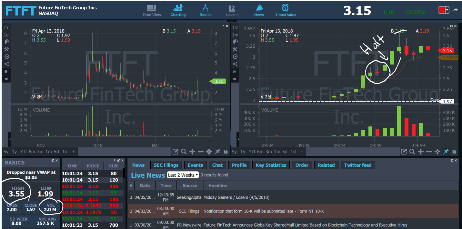462x229 pixels.
Task: Open tools (wrench) on left chart
Action: tap(6, 49)
